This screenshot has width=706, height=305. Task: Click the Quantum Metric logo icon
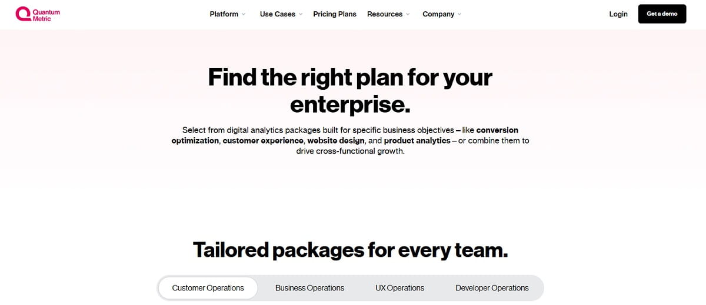click(23, 14)
